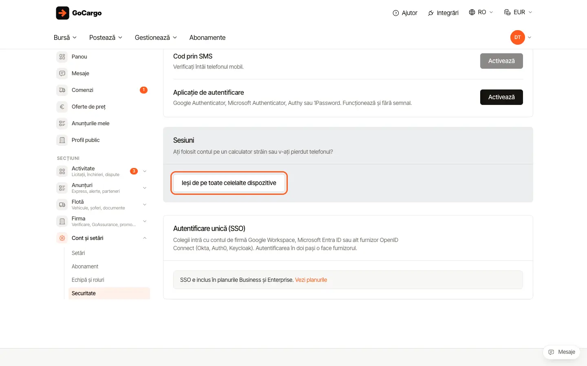Open the floating Mesaje chat widget

click(x=562, y=352)
